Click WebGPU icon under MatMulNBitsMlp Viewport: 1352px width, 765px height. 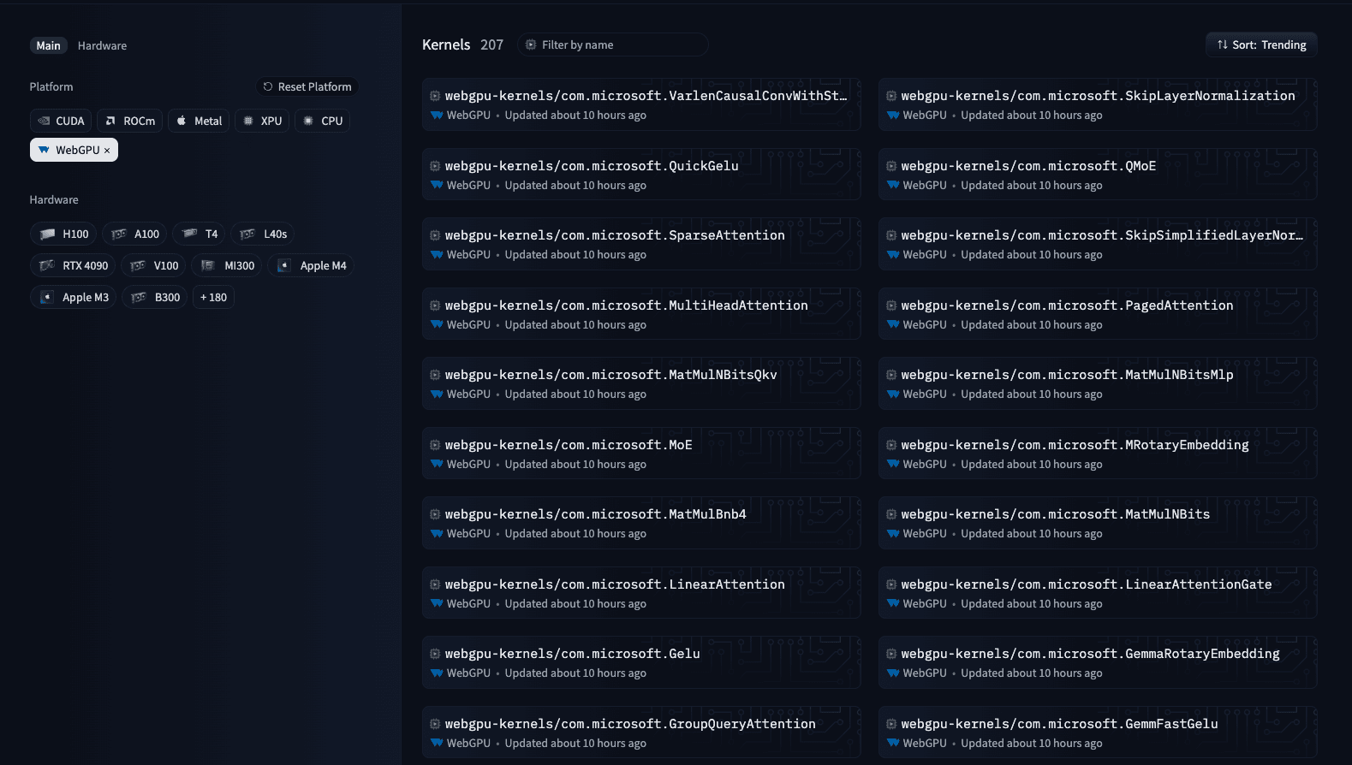coord(893,394)
